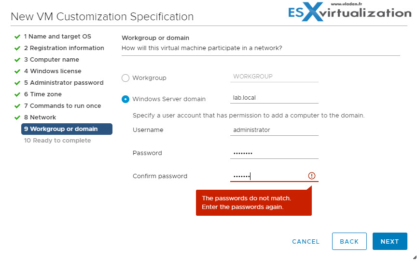
Task: Select the Windows Server domain option
Action: pyautogui.click(x=125, y=99)
